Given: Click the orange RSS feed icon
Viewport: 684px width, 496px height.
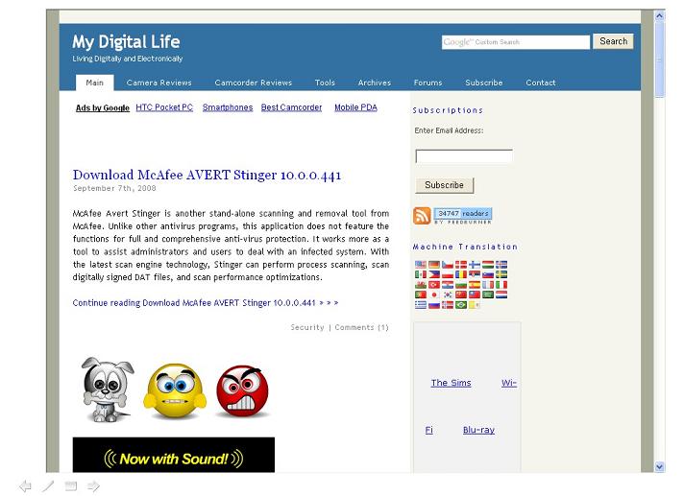Looking at the screenshot, I should coord(422,216).
